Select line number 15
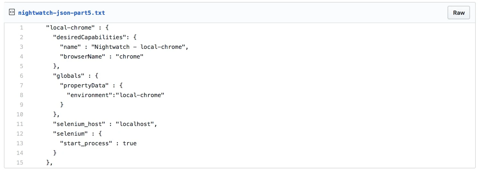Screen dimensions: 479x171 pos(20,163)
